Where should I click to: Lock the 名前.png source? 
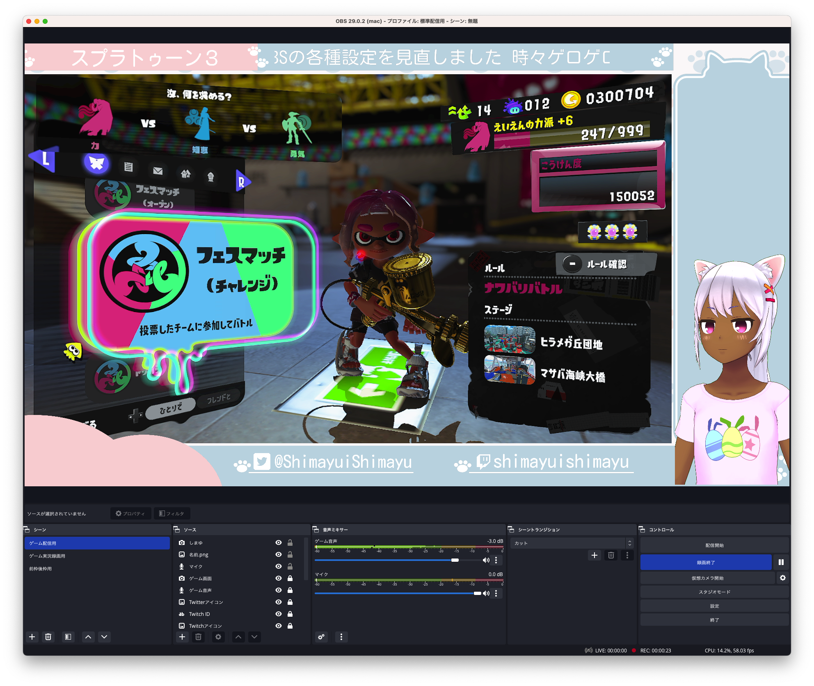click(290, 554)
